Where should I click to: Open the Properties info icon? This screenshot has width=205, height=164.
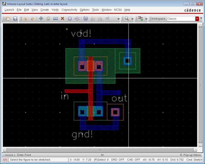70,19
